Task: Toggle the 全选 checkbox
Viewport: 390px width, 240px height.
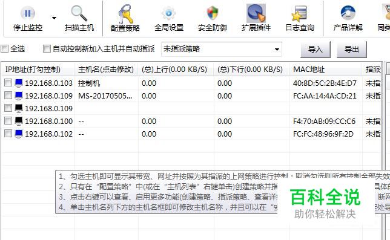Action: (x=4, y=48)
